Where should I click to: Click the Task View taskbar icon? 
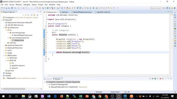click(17, 96)
